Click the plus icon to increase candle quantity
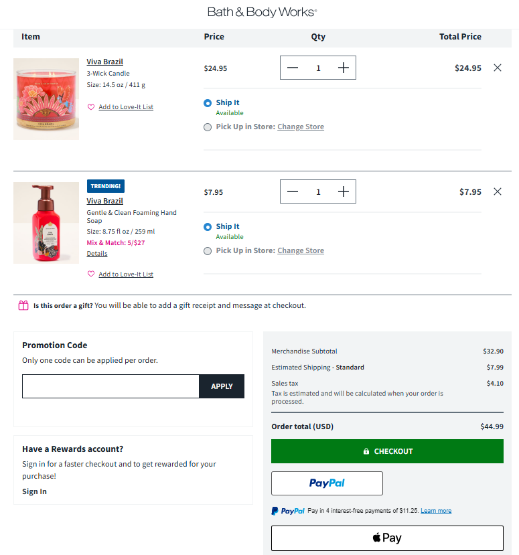Screen dimensions: 519x555 (x=343, y=68)
